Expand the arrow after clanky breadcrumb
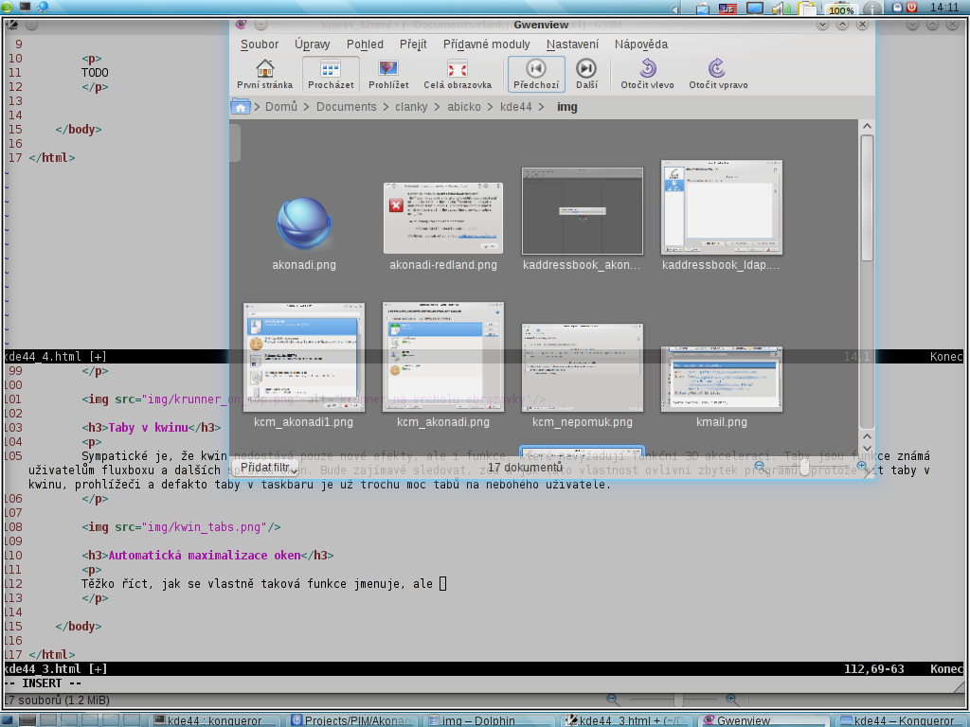Screen dimensions: 970x727 [437, 107]
